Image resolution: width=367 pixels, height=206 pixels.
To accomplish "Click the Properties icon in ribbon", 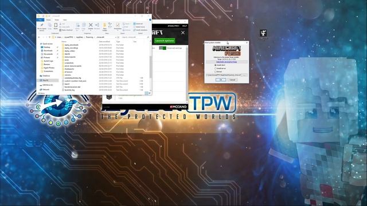I will coord(118,27).
